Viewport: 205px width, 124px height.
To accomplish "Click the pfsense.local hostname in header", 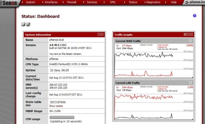I will [x=197, y=2].
